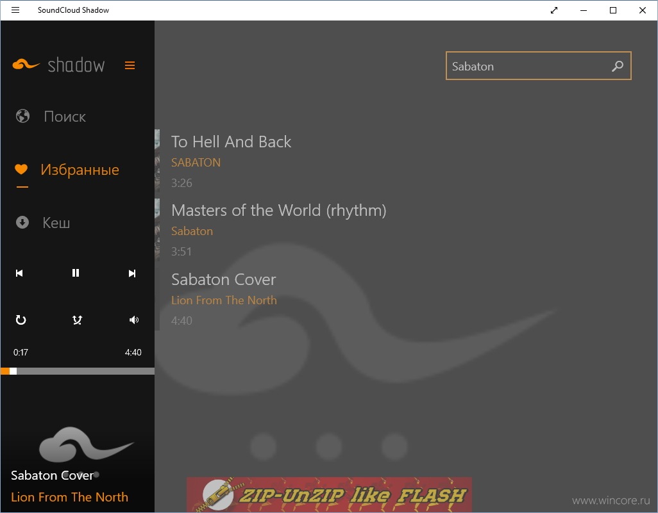This screenshot has height=513, width=658.
Task: Maximize the SoundCloud Shadow window
Action: click(613, 10)
